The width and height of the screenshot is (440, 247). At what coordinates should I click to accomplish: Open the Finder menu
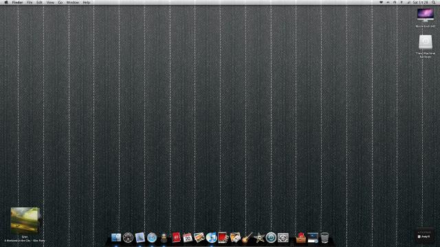17,2
